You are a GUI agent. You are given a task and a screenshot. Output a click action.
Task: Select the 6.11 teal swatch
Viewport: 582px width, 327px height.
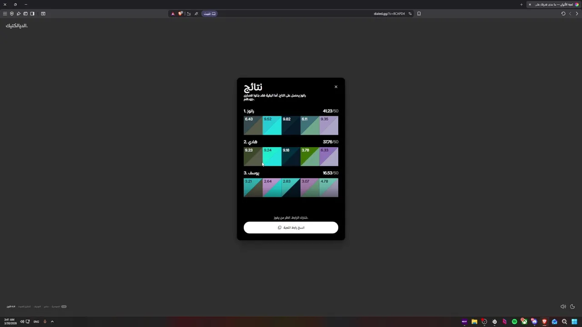(x=310, y=125)
